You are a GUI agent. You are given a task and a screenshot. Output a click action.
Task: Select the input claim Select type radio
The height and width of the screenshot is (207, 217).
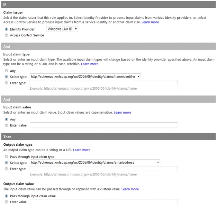pyautogui.click(x=6, y=77)
